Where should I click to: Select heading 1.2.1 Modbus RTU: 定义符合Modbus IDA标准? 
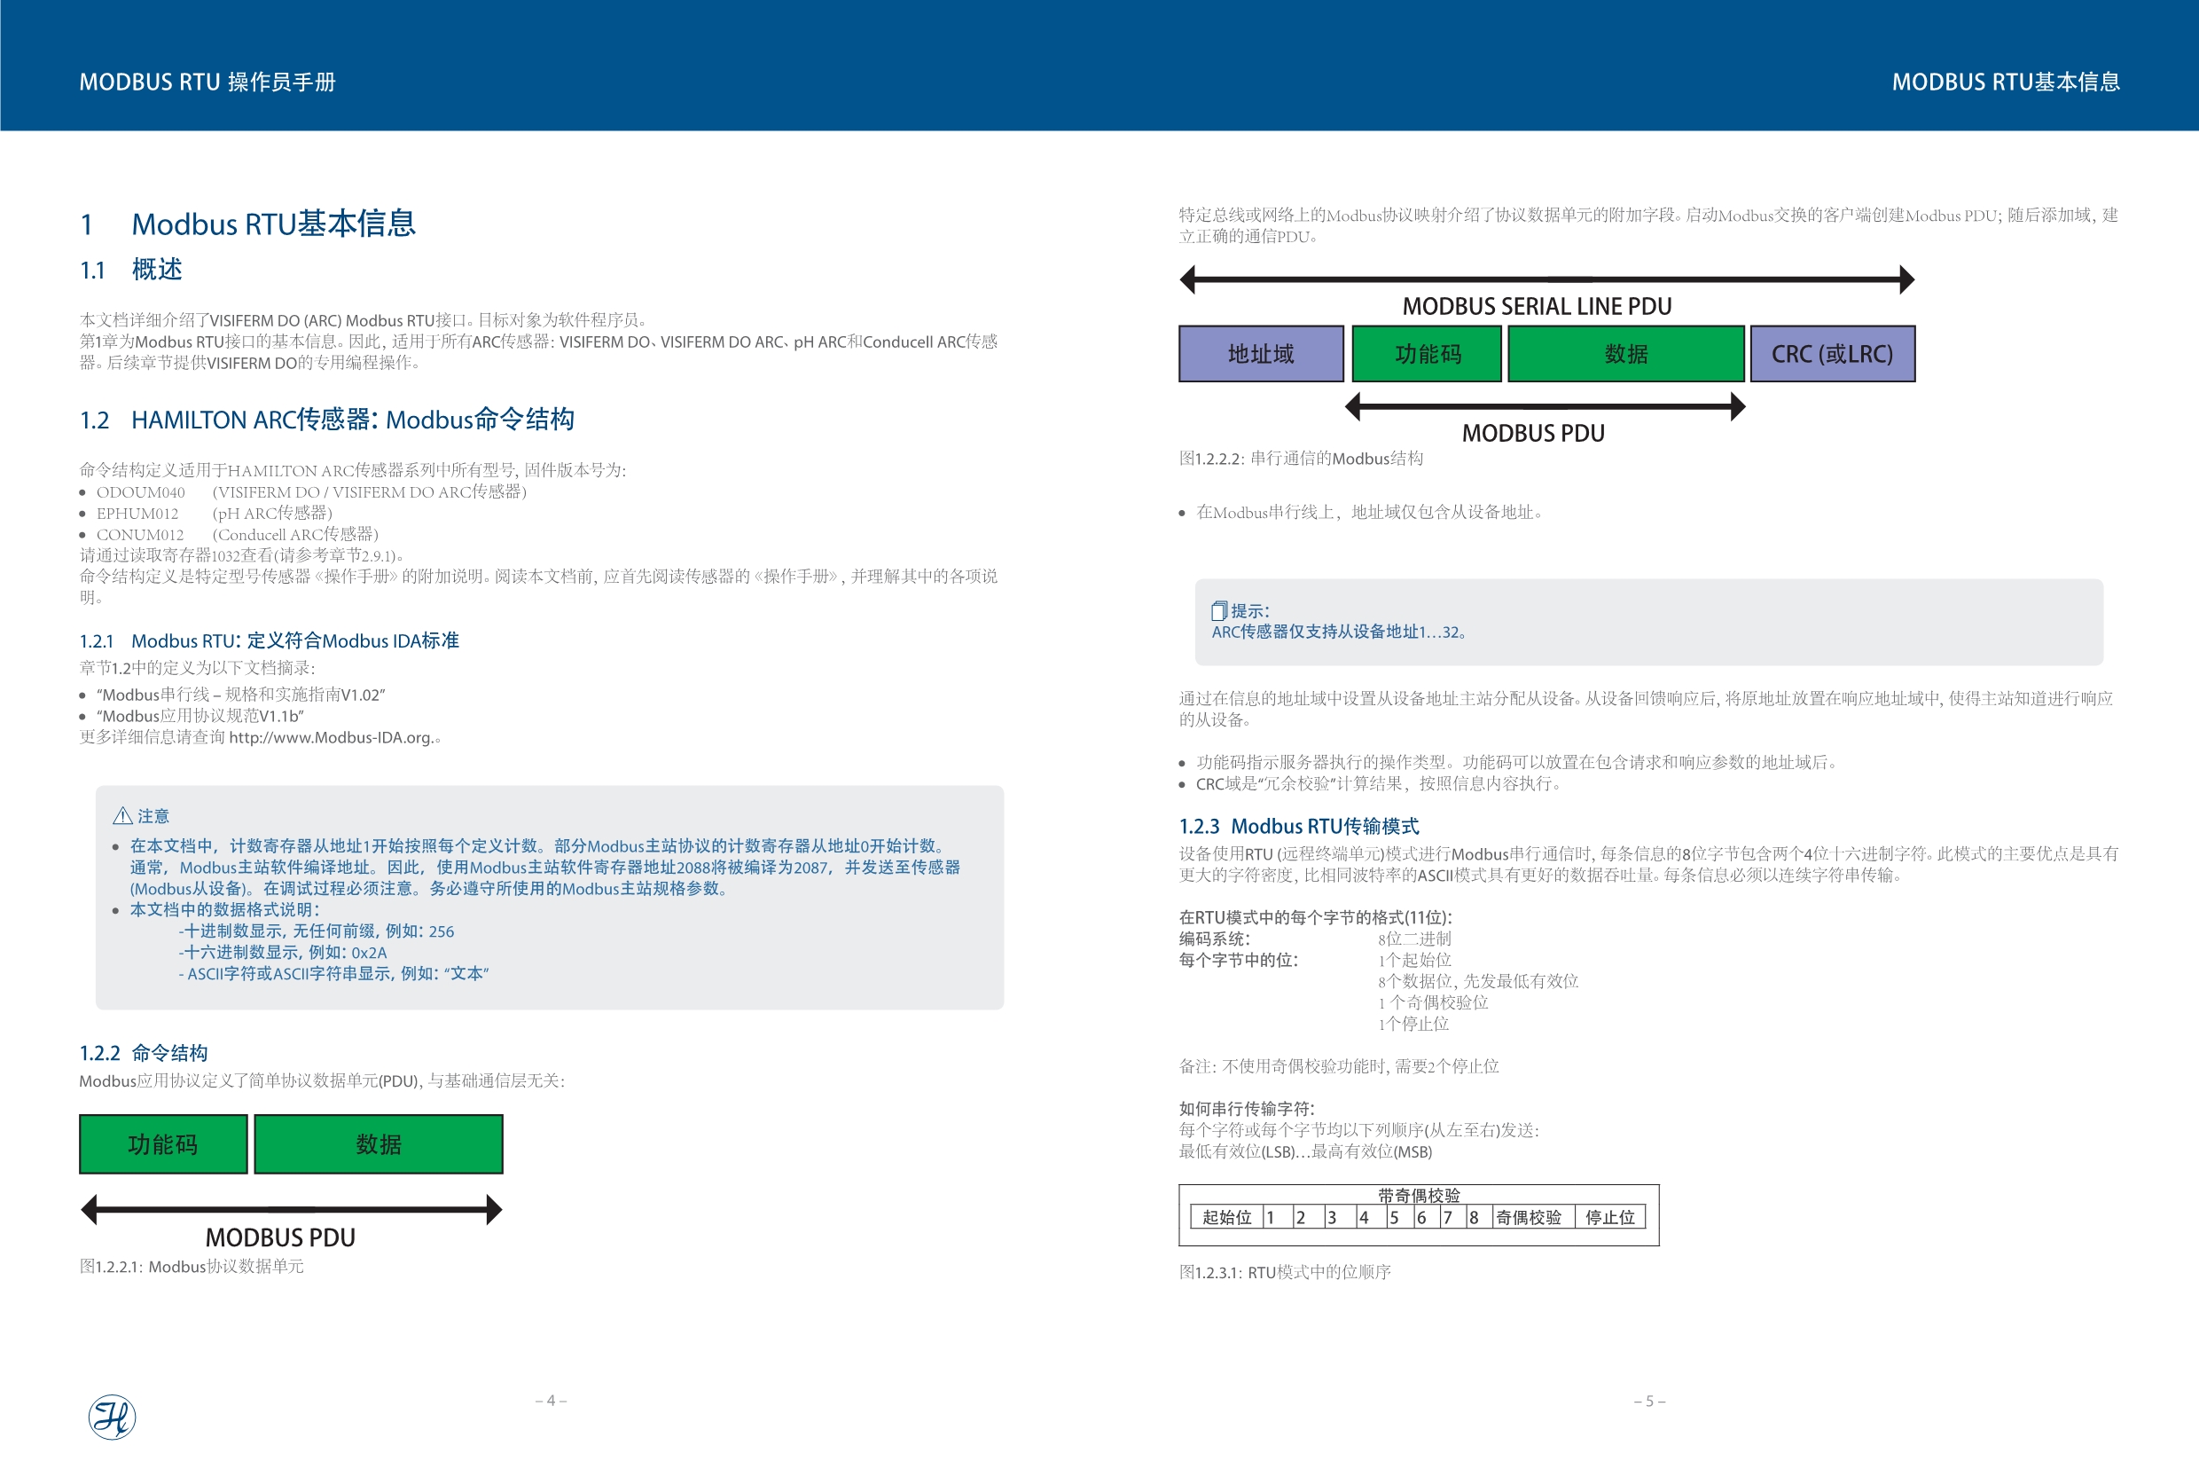(270, 641)
